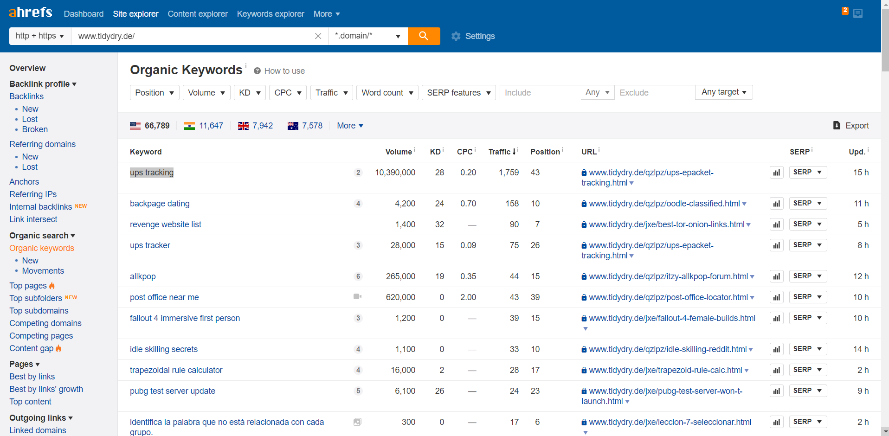
Task: Collapse the Backlink profile section
Action: click(43, 84)
